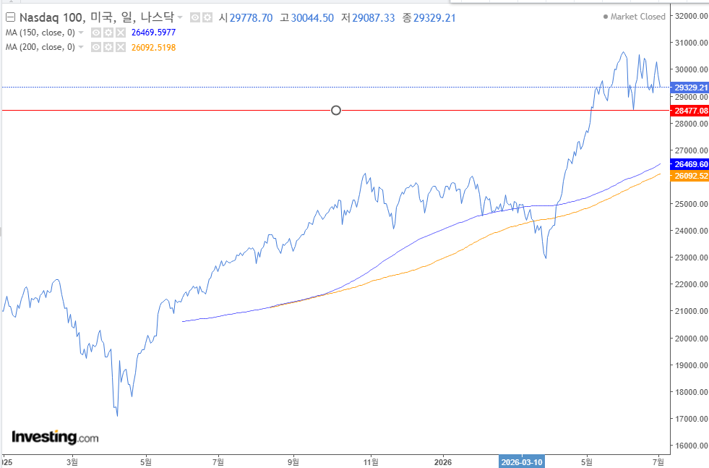
Task: Open Nasdaq 100 symbol dropdown arrow
Action: pos(180,17)
